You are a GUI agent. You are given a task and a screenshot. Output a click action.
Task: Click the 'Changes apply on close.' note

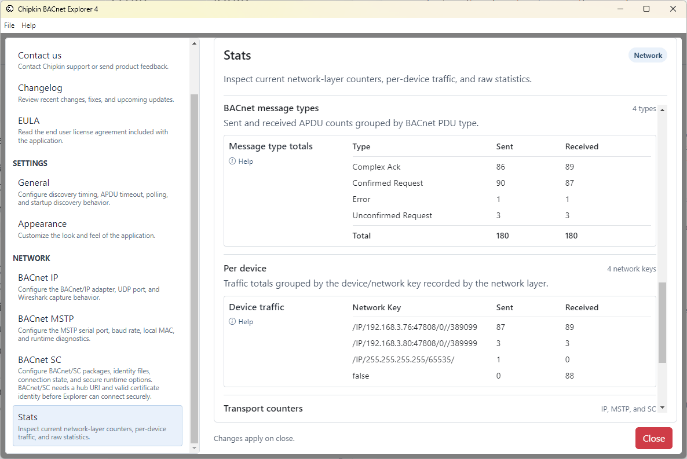pos(254,438)
